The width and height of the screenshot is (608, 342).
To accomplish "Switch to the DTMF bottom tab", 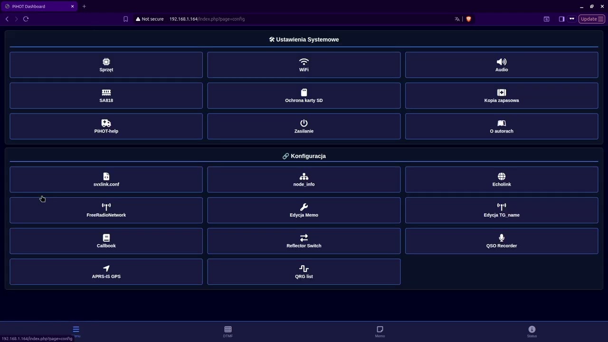I will click(x=228, y=332).
